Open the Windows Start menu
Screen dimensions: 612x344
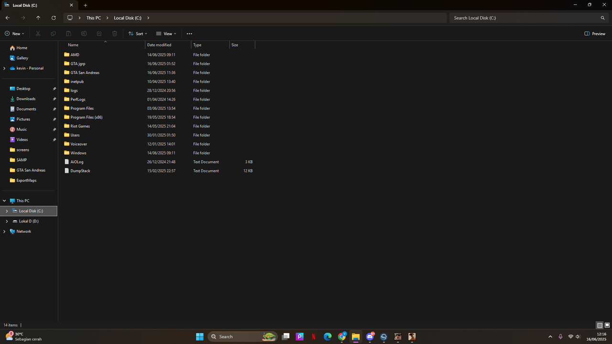click(199, 336)
